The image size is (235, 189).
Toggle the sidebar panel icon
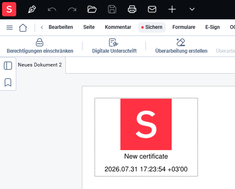point(8,66)
